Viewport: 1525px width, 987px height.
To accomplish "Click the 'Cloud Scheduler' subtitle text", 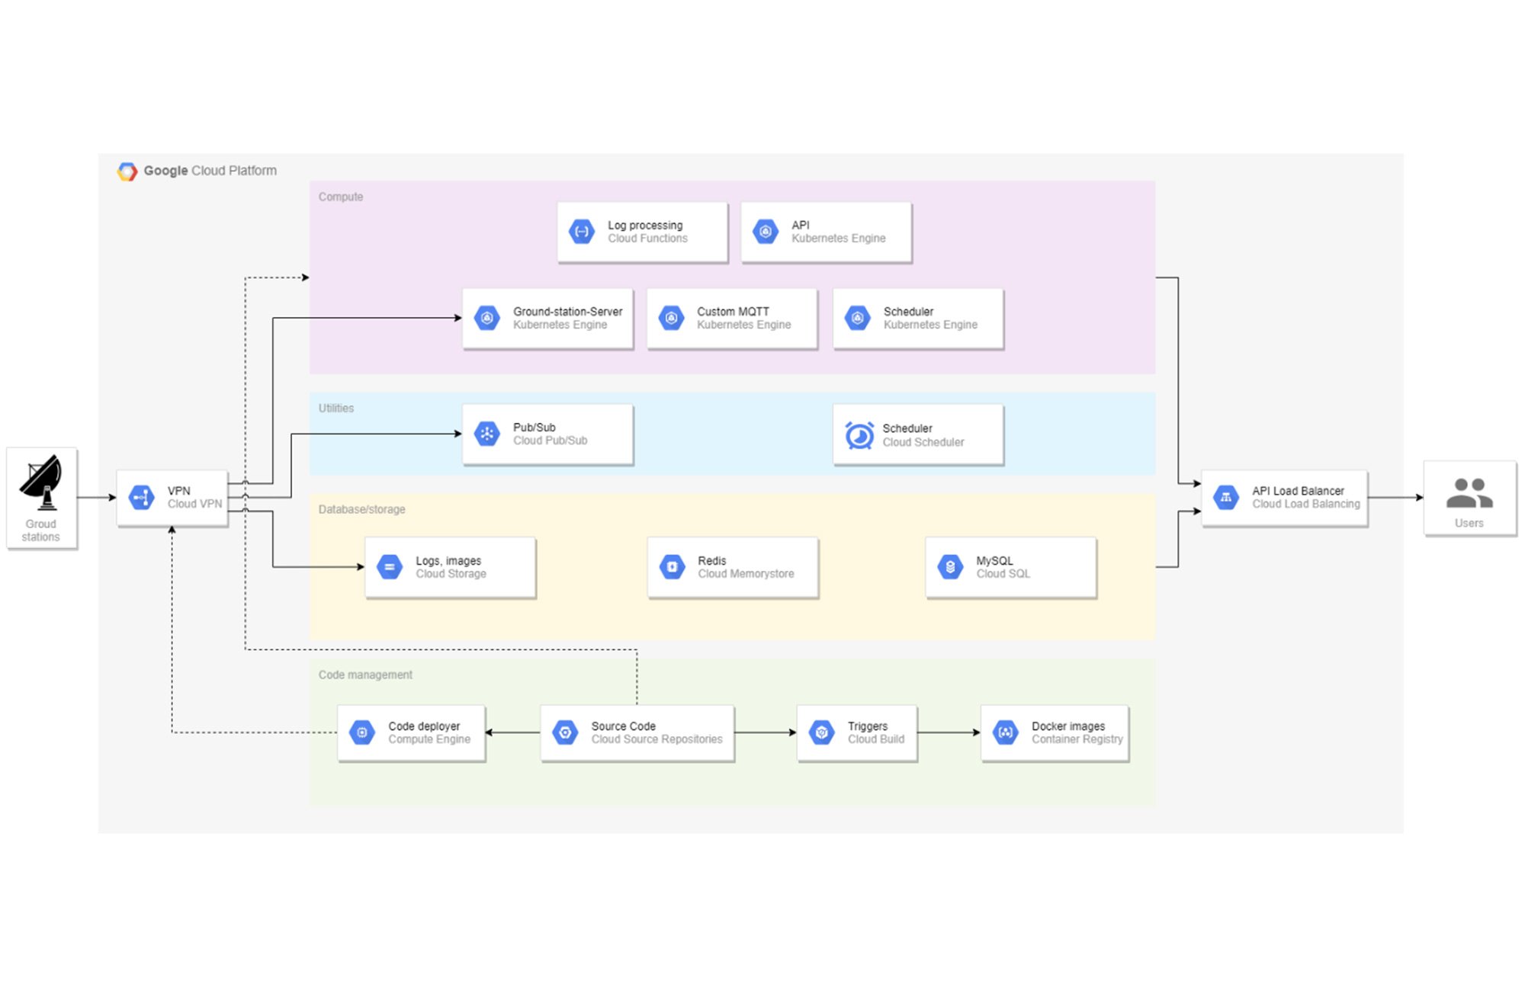I will coord(923,442).
